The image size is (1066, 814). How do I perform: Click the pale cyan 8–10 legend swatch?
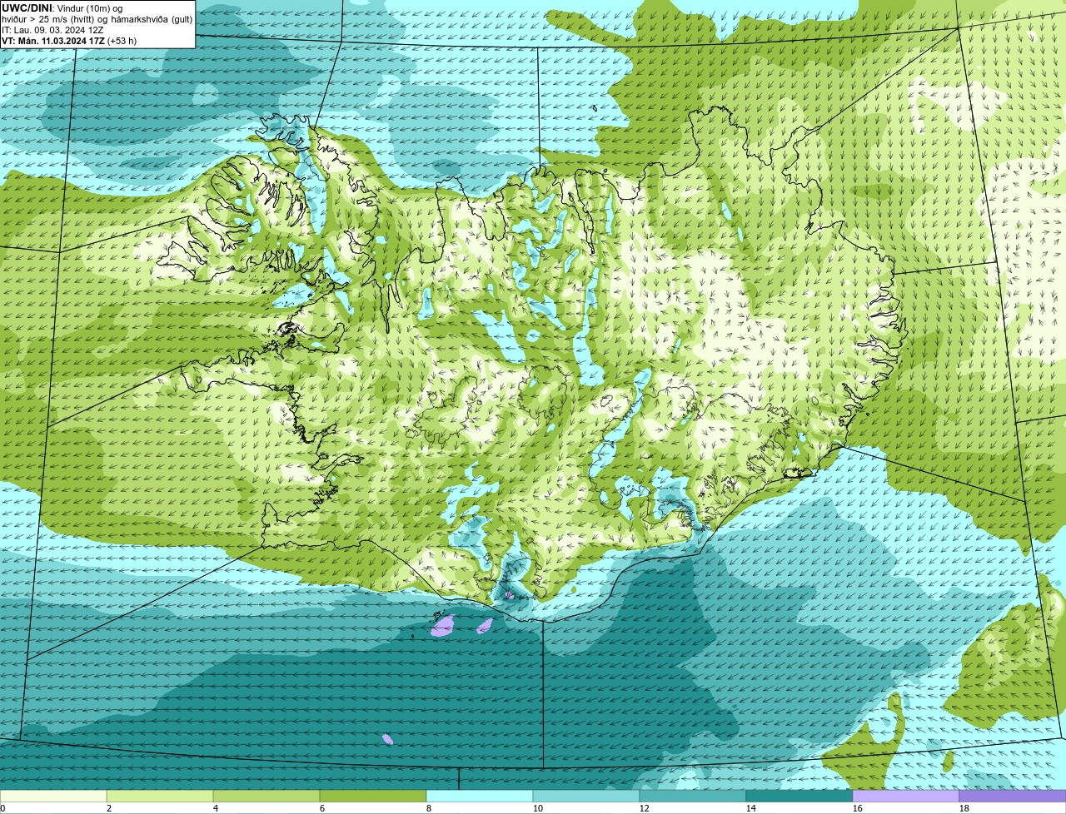point(480,797)
